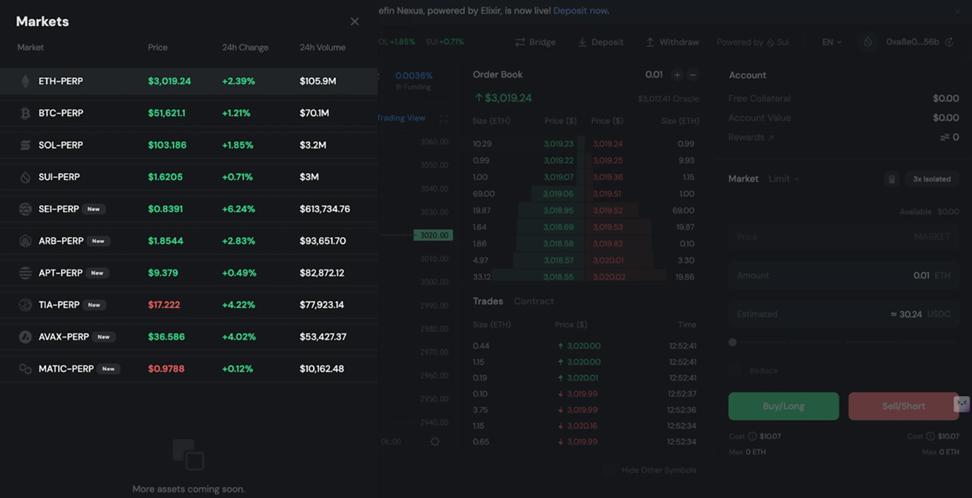Image resolution: width=972 pixels, height=498 pixels.
Task: Switch to the Contract tab
Action: click(533, 301)
